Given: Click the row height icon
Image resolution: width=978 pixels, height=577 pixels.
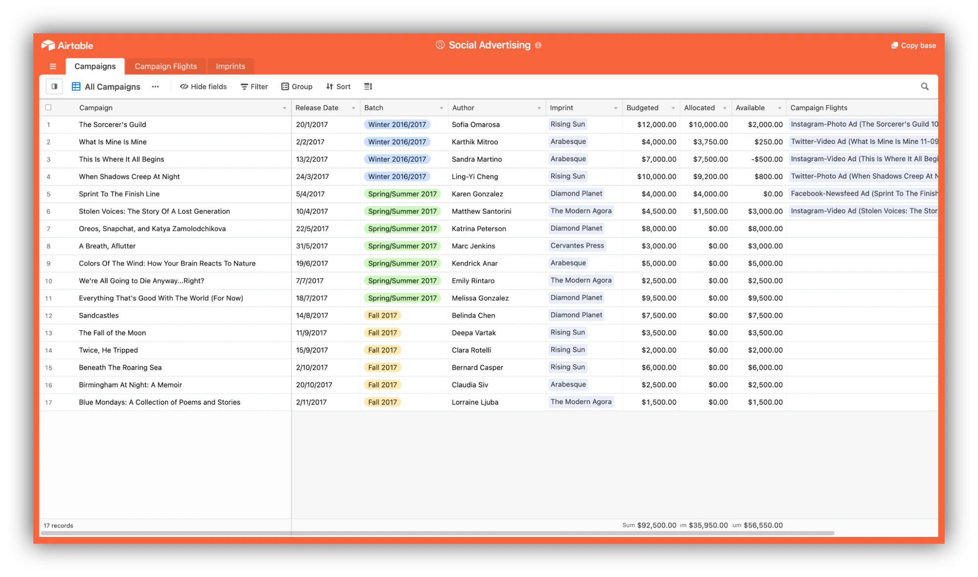Looking at the screenshot, I should pyautogui.click(x=368, y=86).
